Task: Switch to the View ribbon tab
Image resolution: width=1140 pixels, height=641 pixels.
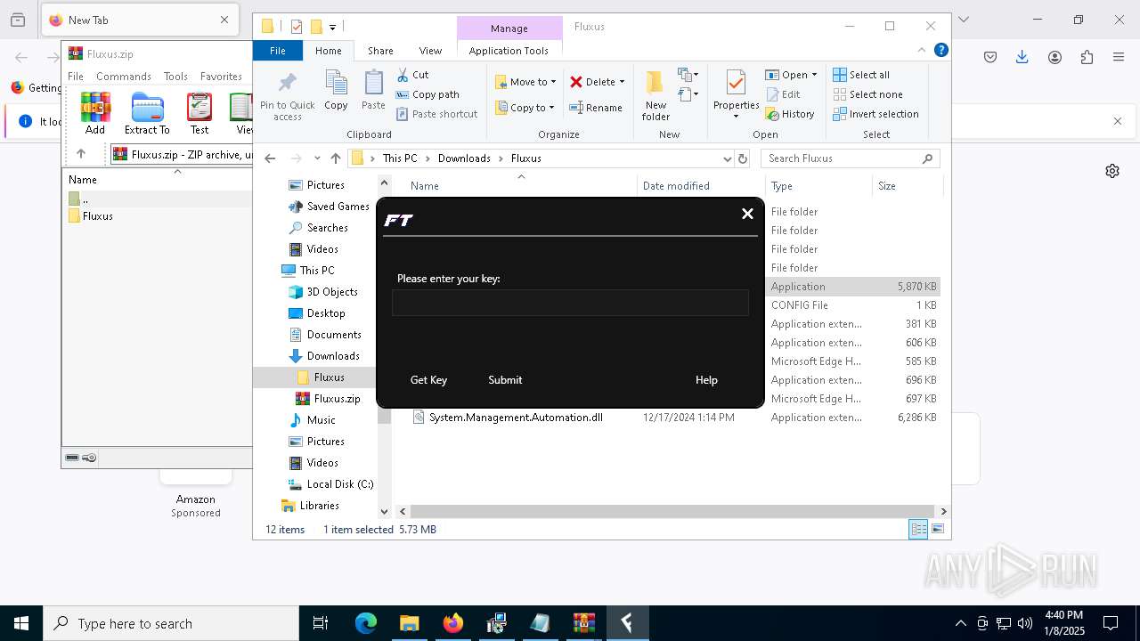Action: (x=430, y=51)
